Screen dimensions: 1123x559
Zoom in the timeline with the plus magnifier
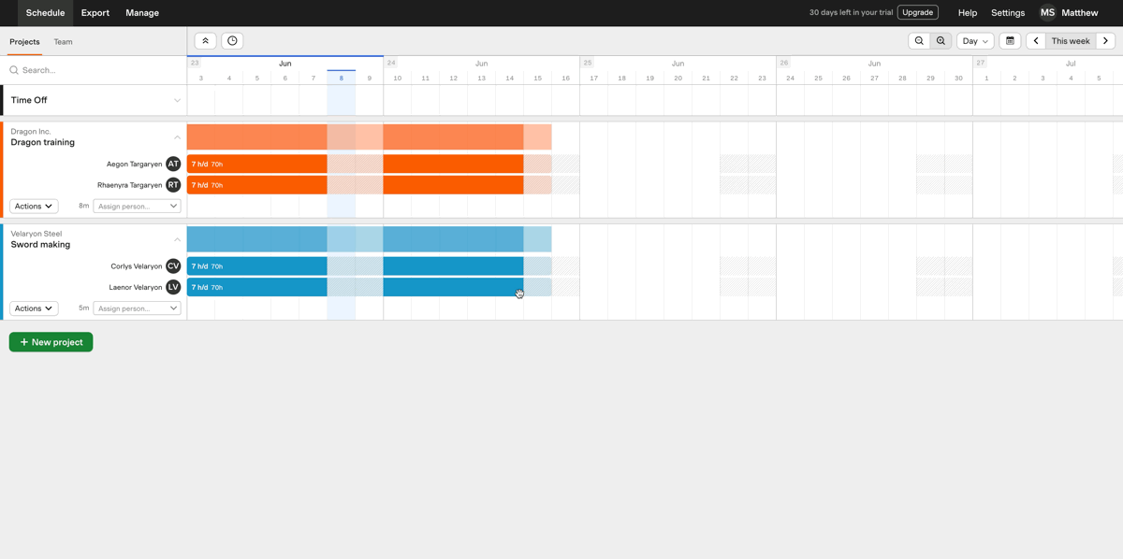pyautogui.click(x=941, y=41)
